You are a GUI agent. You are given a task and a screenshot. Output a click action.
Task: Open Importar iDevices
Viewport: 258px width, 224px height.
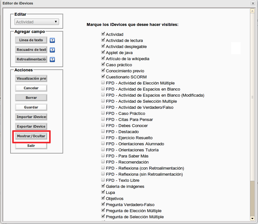(x=31, y=117)
